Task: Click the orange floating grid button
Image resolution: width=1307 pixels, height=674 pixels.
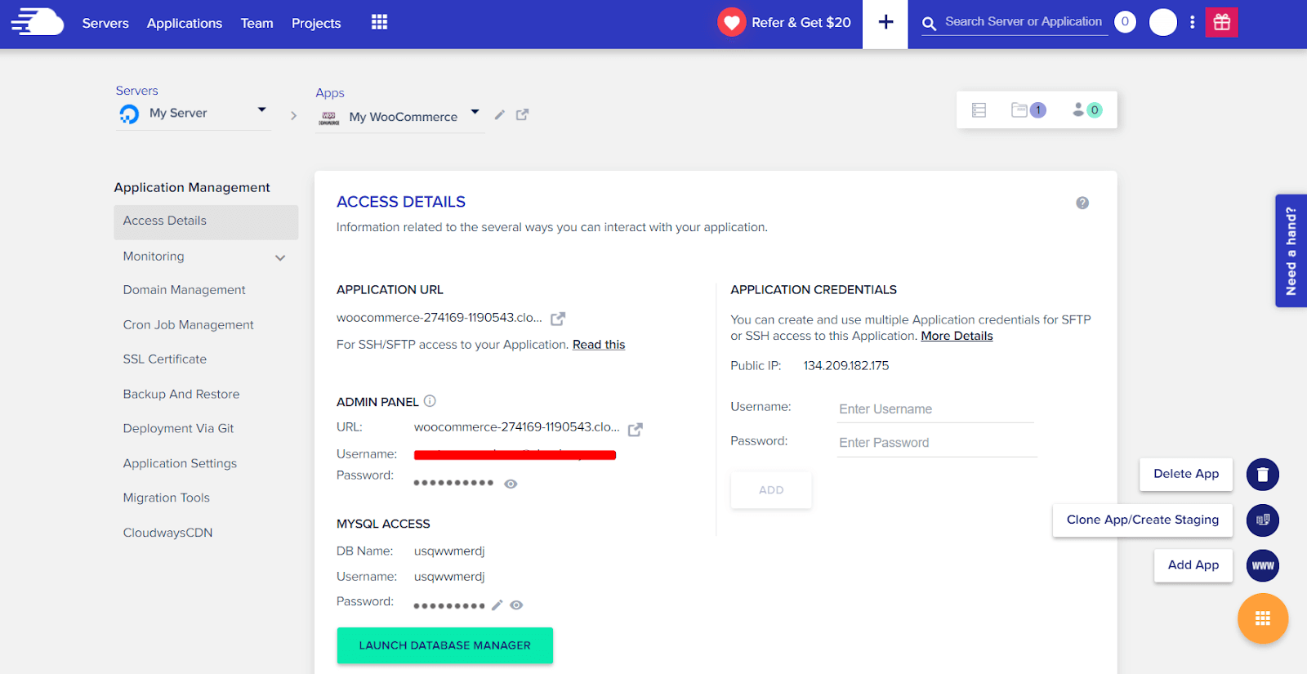Action: point(1263,618)
